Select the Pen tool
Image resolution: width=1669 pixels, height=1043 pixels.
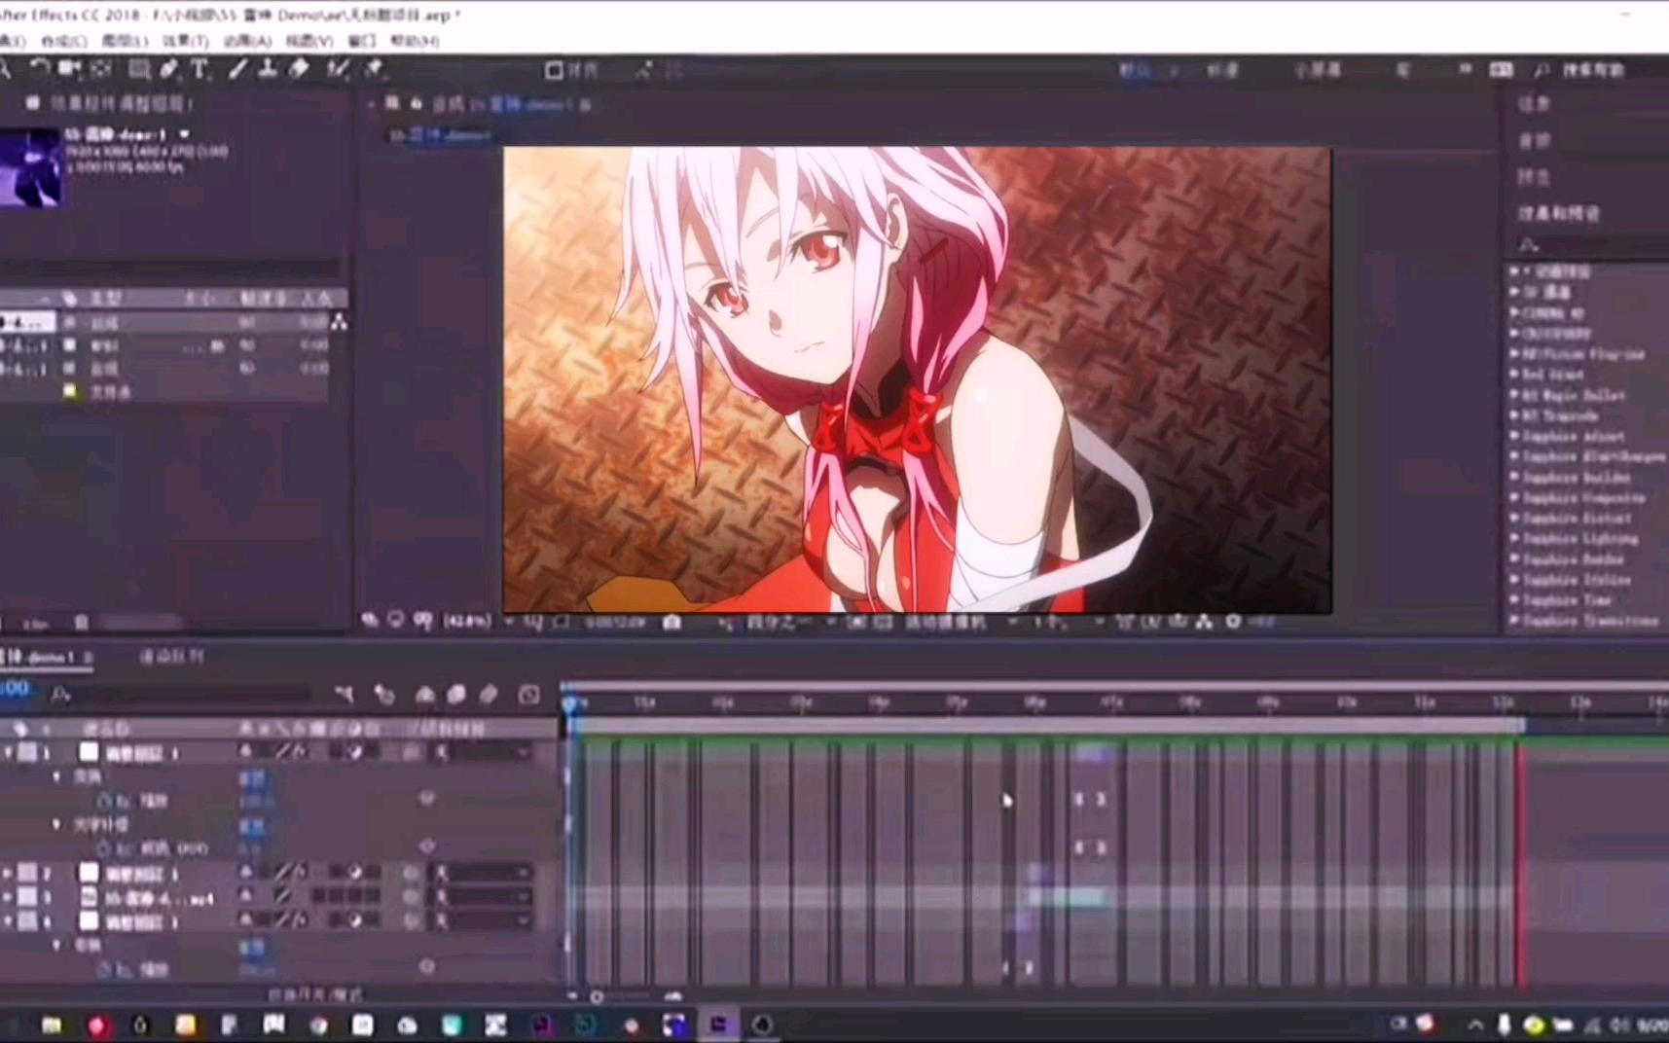pos(169,68)
